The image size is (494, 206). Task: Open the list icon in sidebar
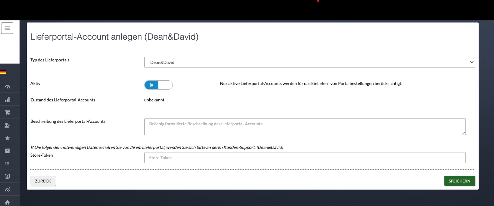[x=7, y=164]
